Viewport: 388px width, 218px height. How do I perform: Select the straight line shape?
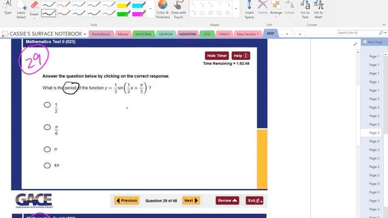click(193, 4)
